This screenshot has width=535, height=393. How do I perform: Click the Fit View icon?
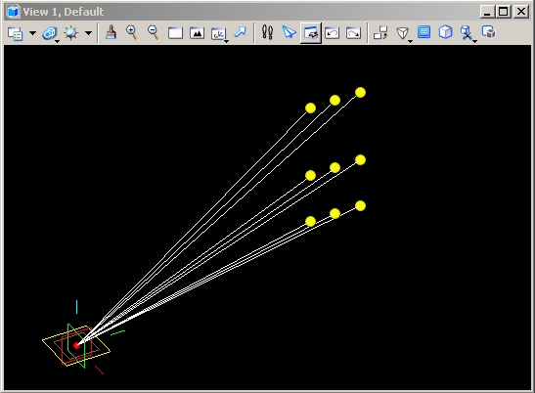pos(197,33)
